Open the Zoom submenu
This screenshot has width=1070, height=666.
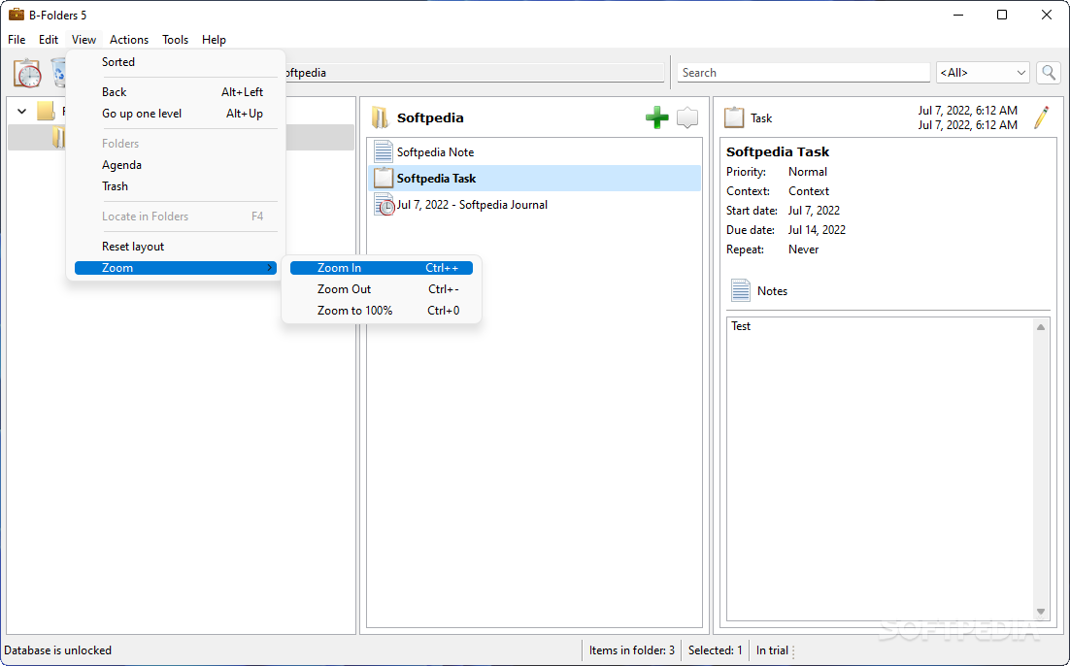pyautogui.click(x=176, y=268)
